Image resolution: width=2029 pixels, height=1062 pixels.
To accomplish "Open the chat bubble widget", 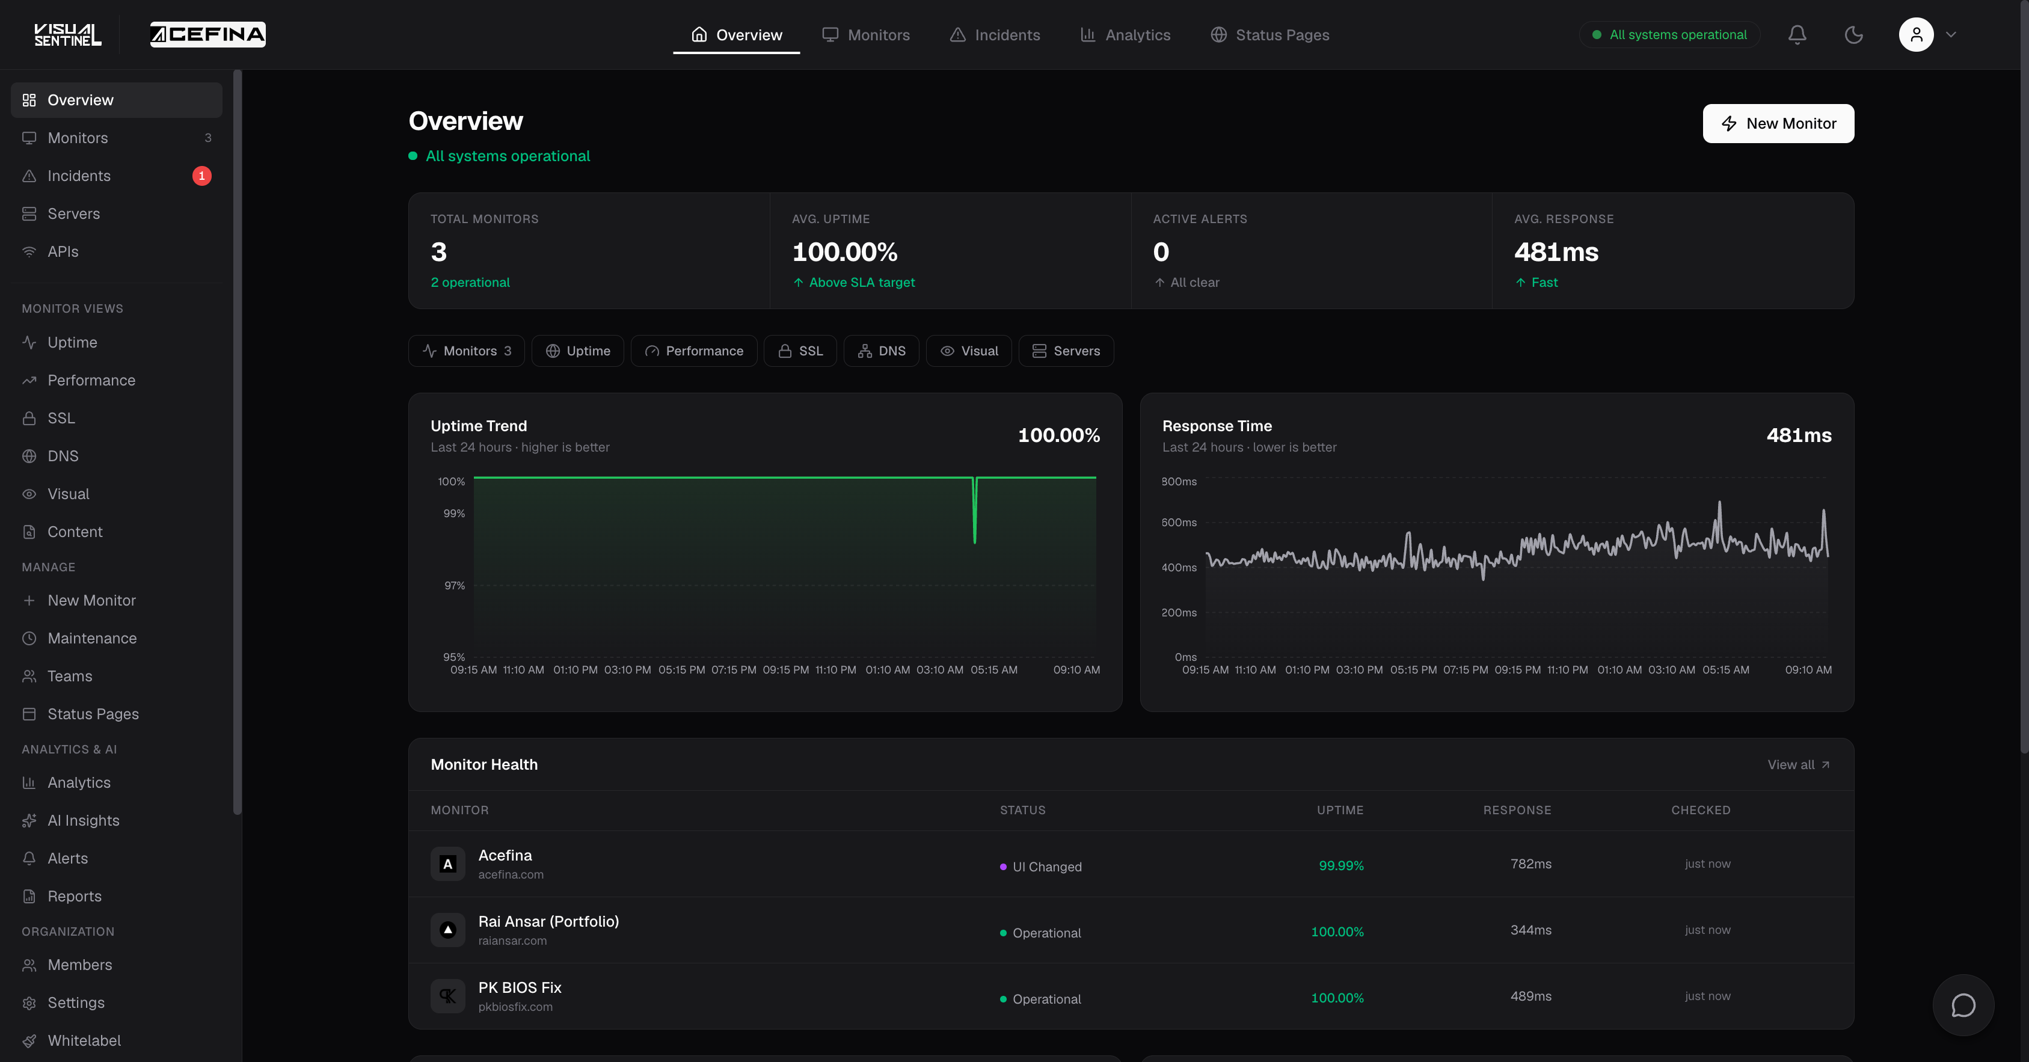I will pyautogui.click(x=1963, y=1004).
